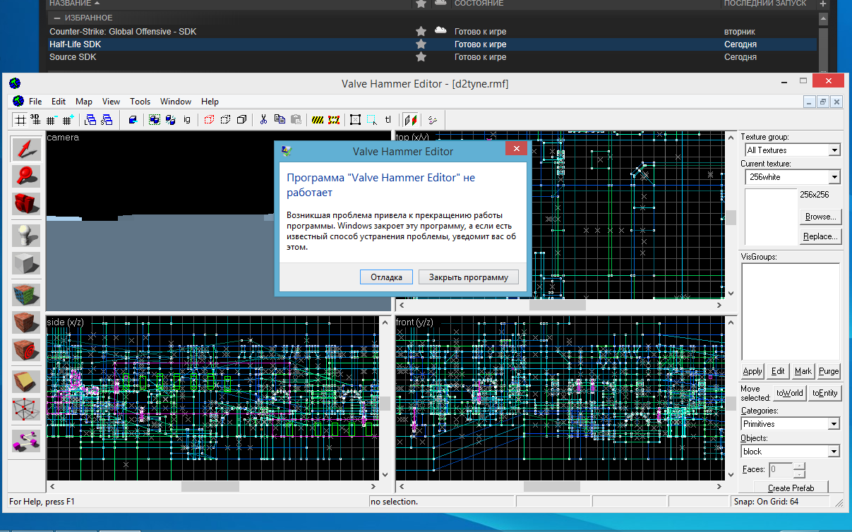Click the Cut scissors icon
This screenshot has height=532, width=852.
pyautogui.click(x=263, y=119)
